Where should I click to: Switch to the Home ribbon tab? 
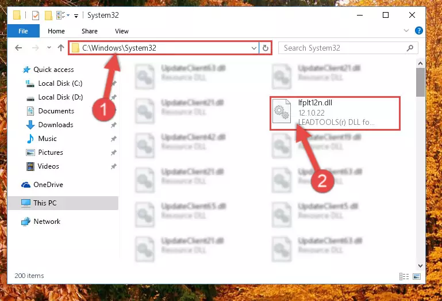pos(56,31)
